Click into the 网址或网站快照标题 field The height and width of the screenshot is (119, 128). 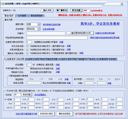57,38
